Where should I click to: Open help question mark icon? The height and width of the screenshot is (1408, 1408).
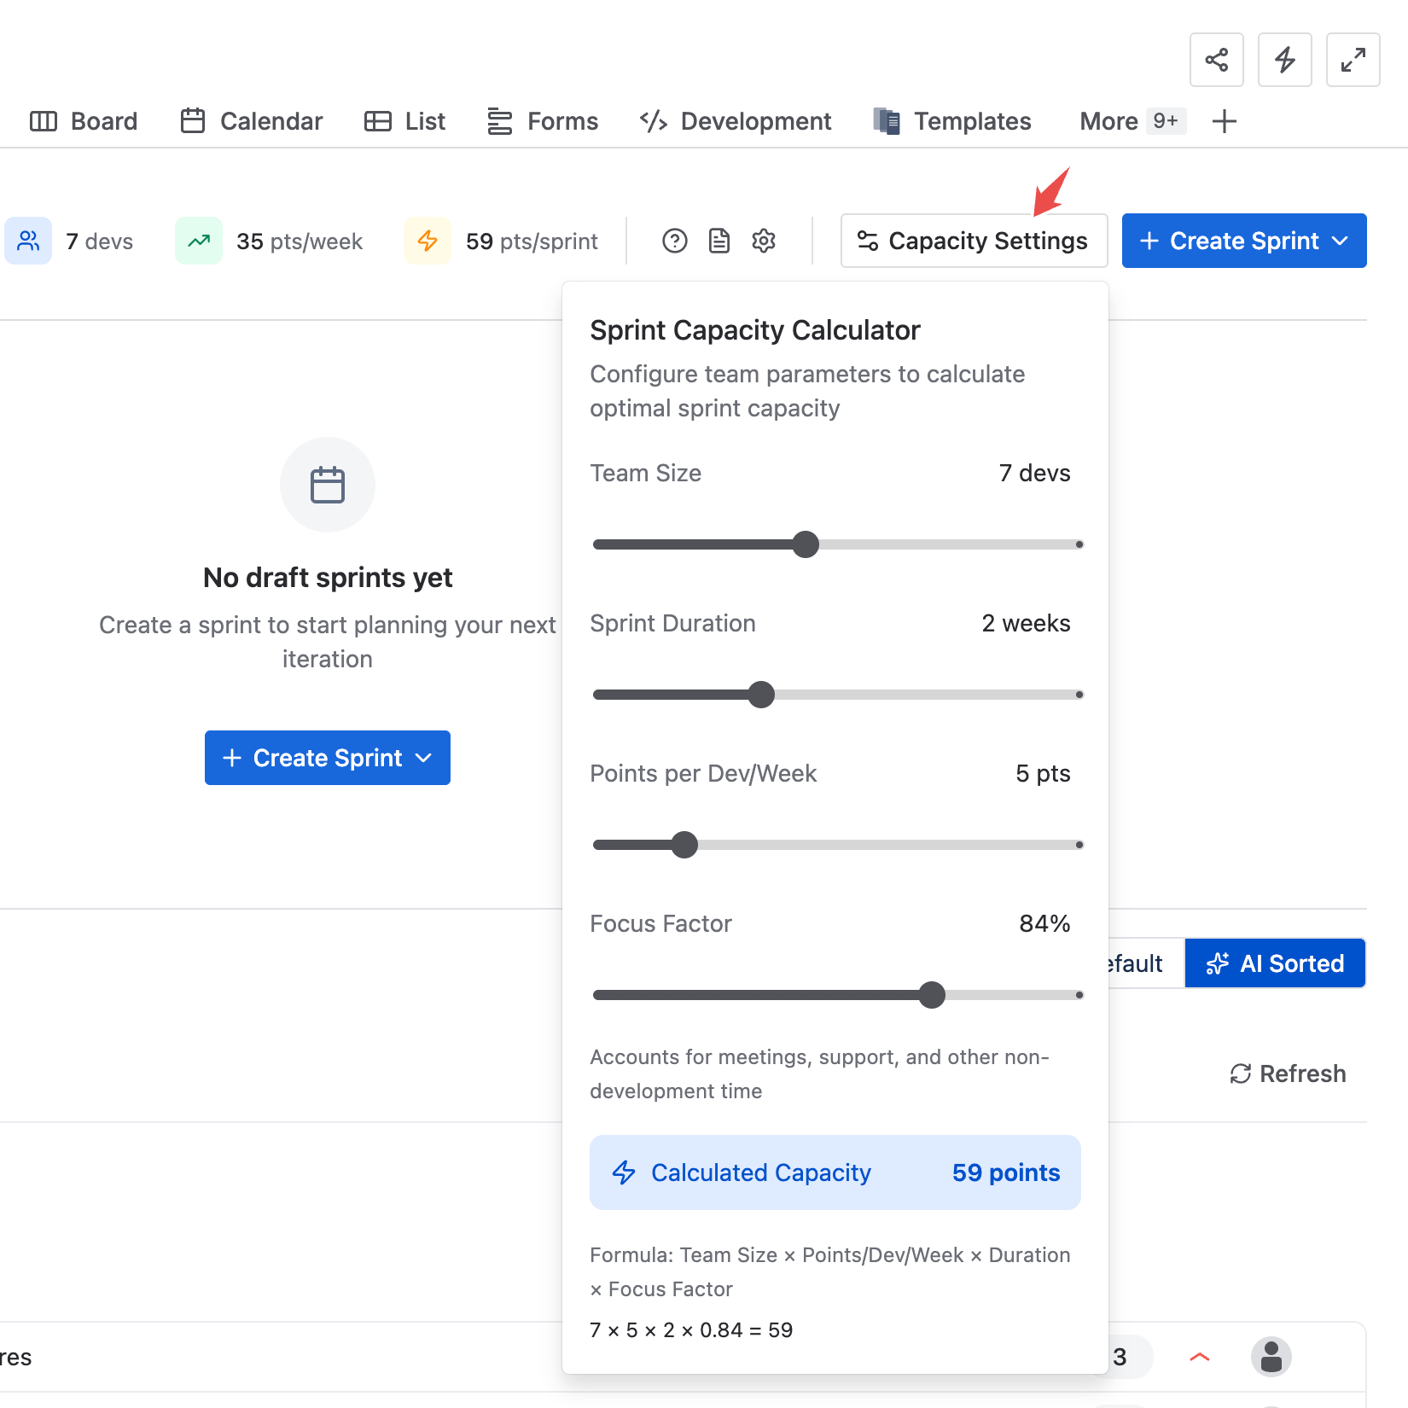click(674, 241)
